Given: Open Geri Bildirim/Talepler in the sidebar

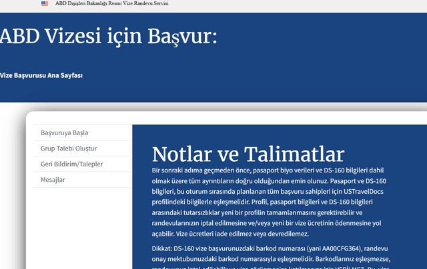Looking at the screenshot, I should [83, 164].
